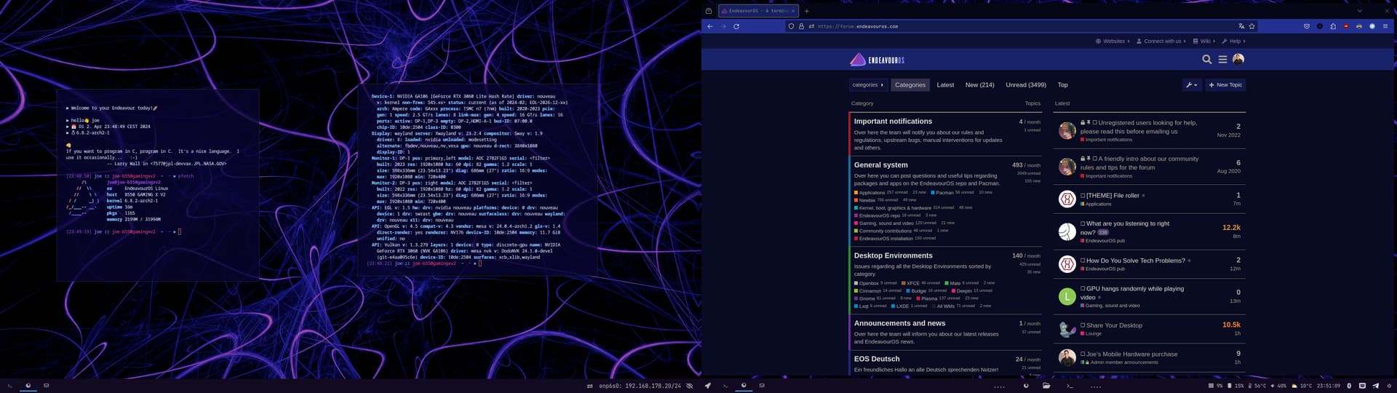The image size is (1397, 393).
Task: Click the paper plane icon in right bar
Action: 1375,386
